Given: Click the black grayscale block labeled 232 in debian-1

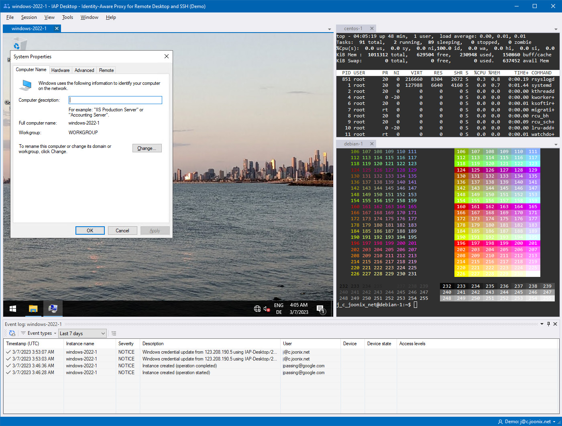Looking at the screenshot, I should click(447, 286).
